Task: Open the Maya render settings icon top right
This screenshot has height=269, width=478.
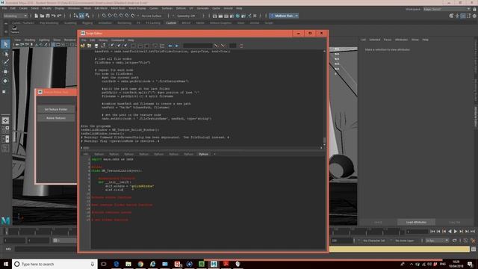Action: tap(474, 16)
